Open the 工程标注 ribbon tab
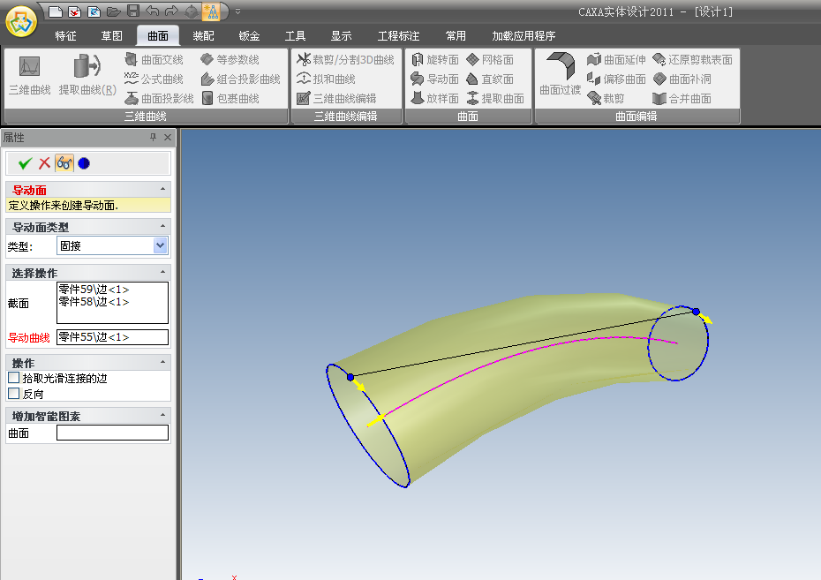Image resolution: width=821 pixels, height=580 pixels. (398, 35)
